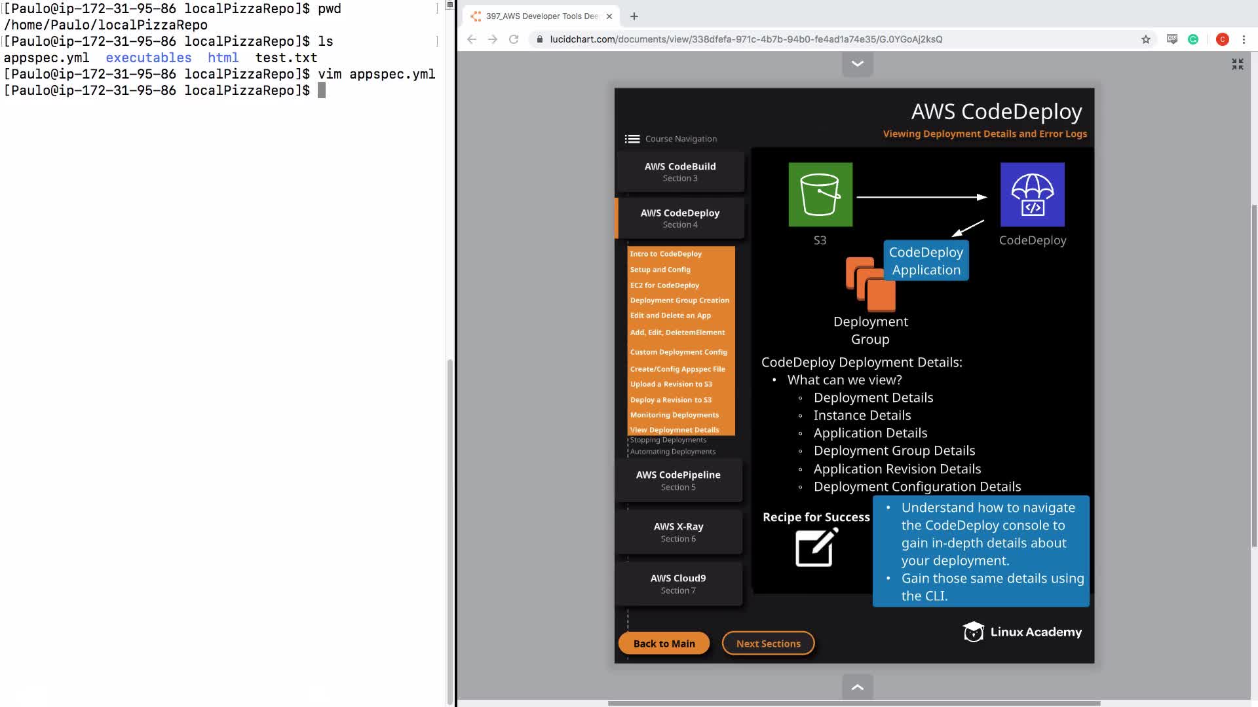Viewport: 1258px width, 707px height.
Task: Click the orange Deployment Group icon
Action: click(870, 284)
